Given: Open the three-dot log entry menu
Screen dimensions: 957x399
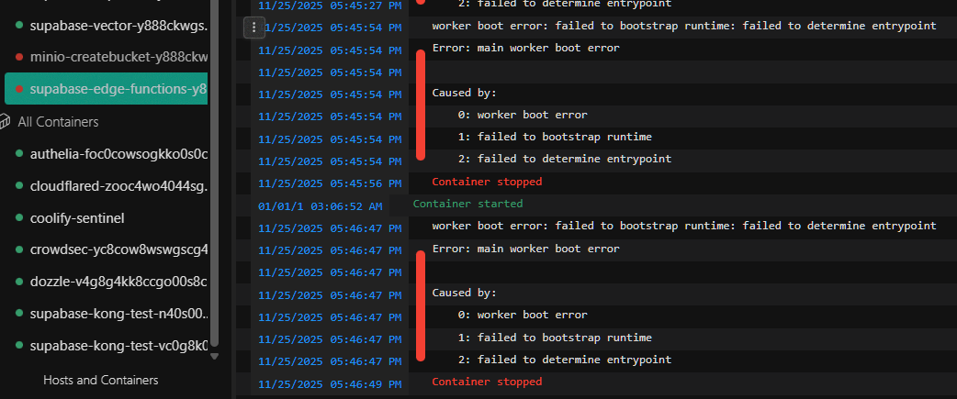Looking at the screenshot, I should click(254, 28).
